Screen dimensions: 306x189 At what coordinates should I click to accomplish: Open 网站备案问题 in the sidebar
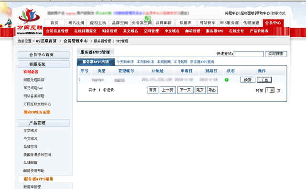point(34,96)
